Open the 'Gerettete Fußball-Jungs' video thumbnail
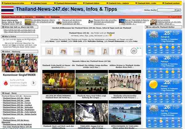The height and width of the screenshot is (129, 185). click(59, 82)
